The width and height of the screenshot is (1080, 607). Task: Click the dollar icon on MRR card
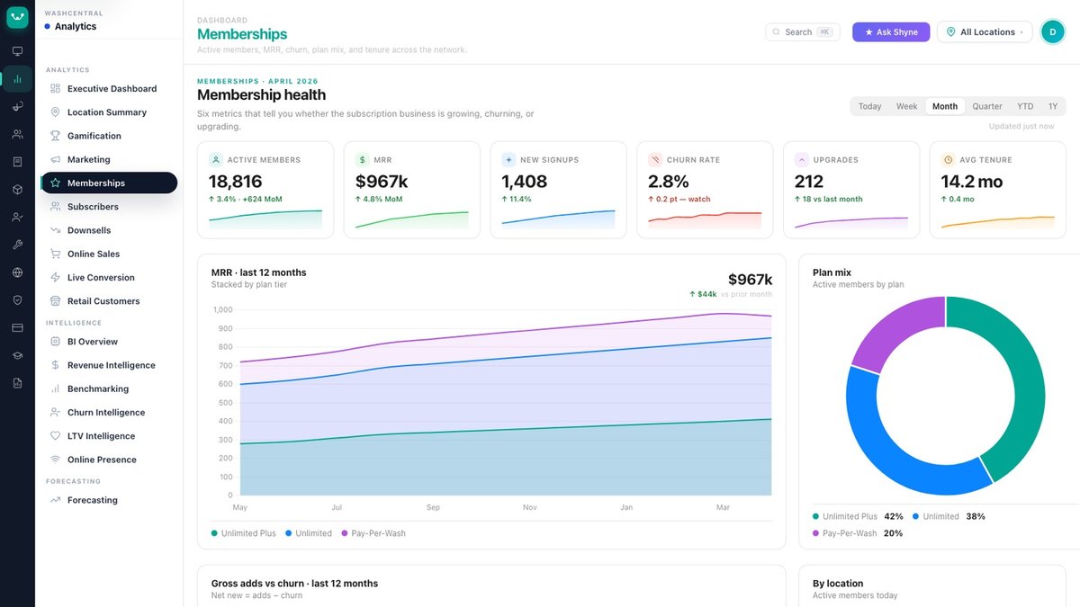pos(363,160)
